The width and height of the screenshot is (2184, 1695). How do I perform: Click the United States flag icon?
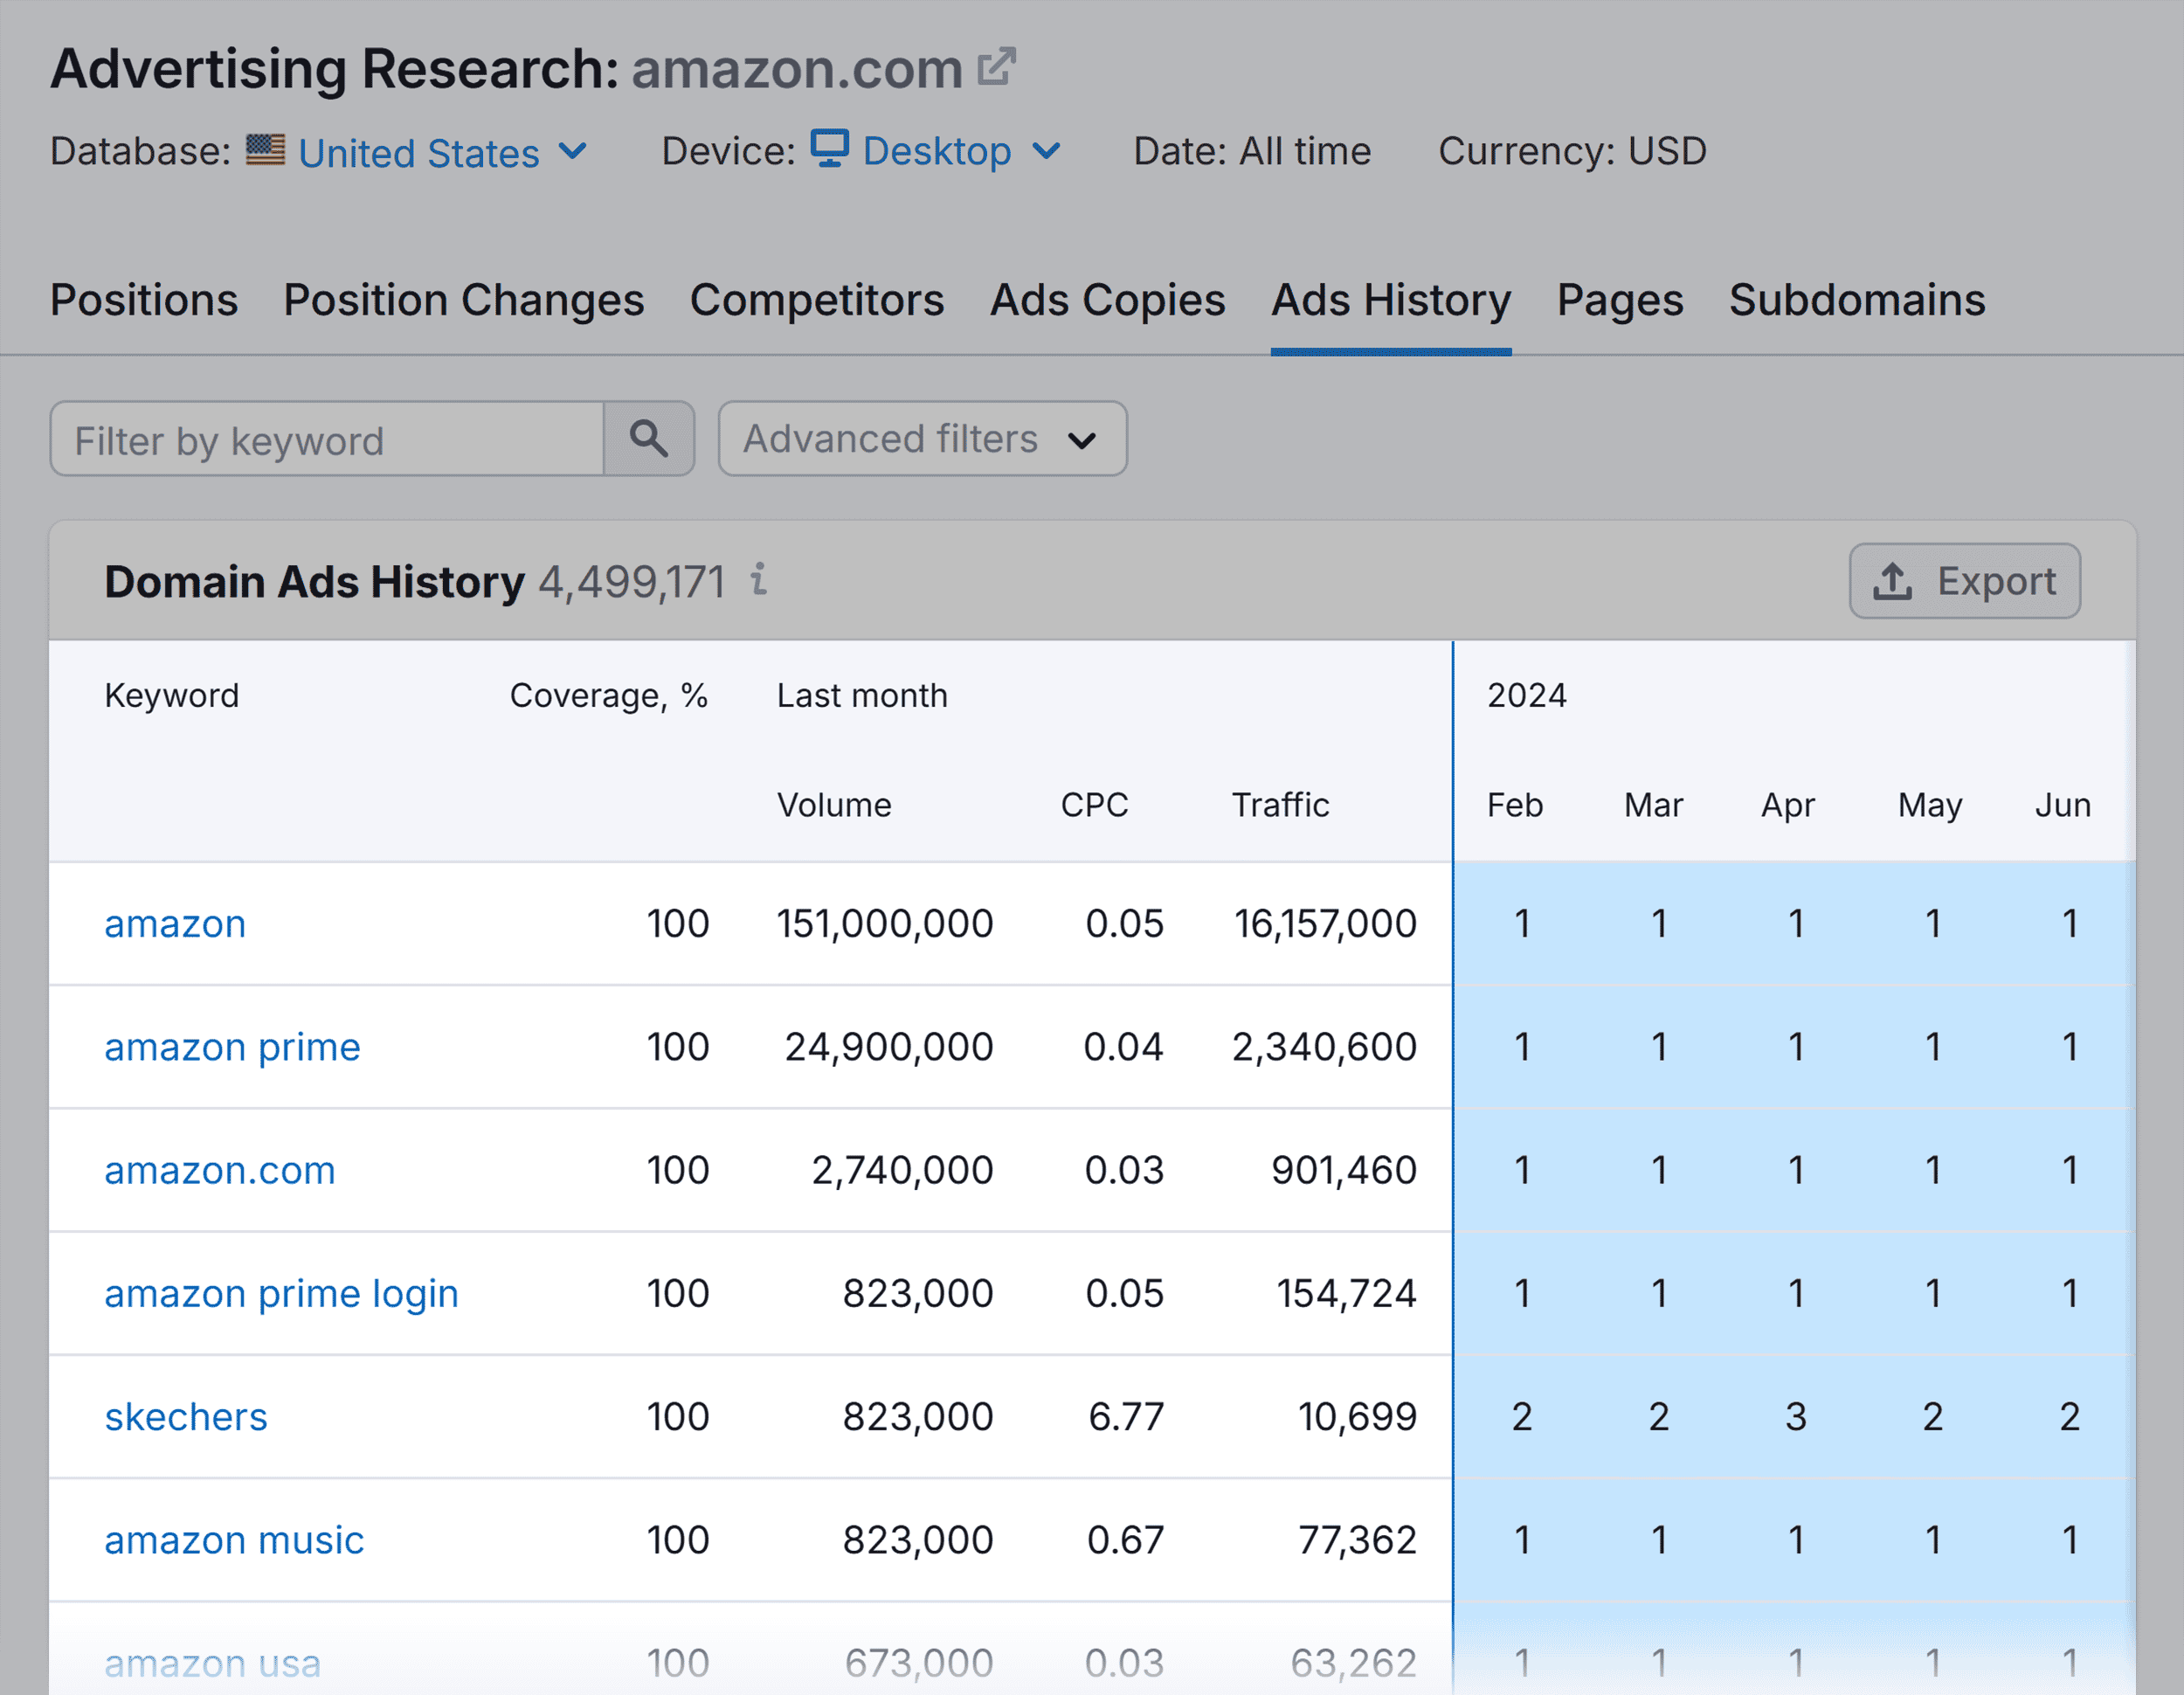(x=265, y=151)
